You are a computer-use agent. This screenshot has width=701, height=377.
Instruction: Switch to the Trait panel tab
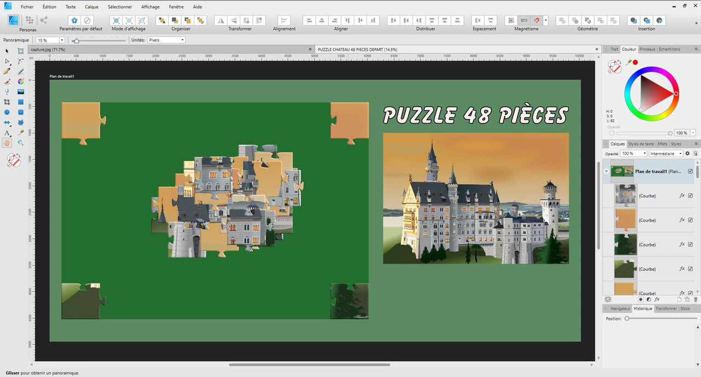(x=614, y=49)
